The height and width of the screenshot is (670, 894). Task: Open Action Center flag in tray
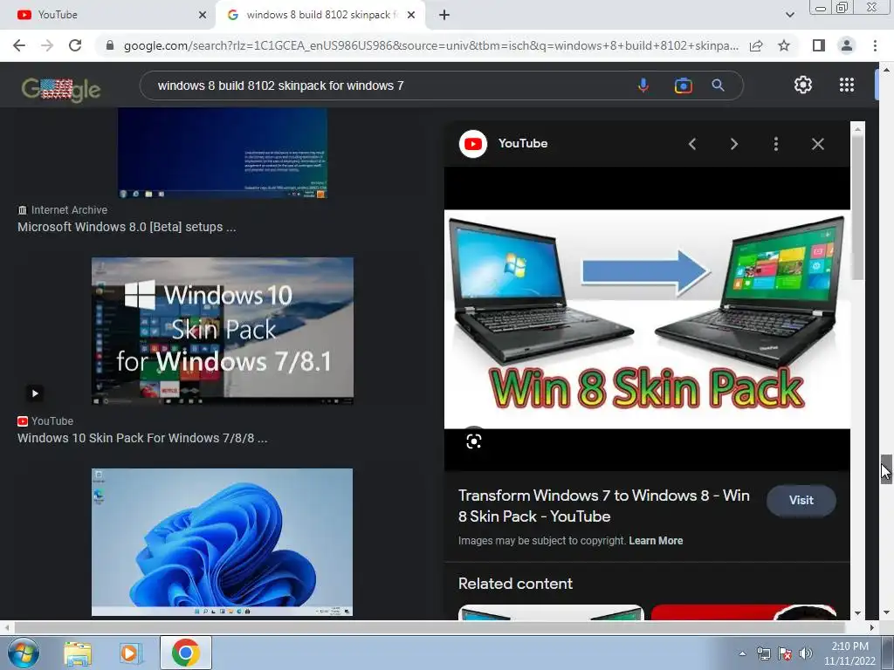(x=785, y=654)
